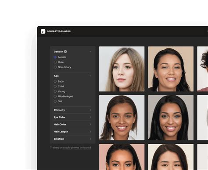This screenshot has height=170, width=208.
Task: Choose the Old age option
Action: pos(58,101)
